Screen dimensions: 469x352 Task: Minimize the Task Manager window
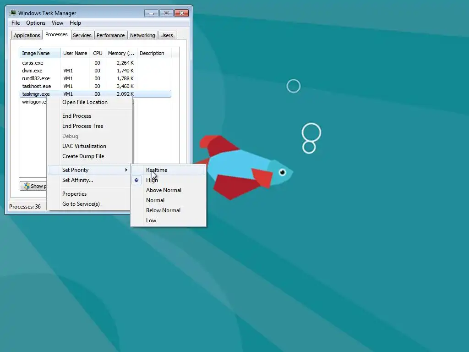coord(151,13)
